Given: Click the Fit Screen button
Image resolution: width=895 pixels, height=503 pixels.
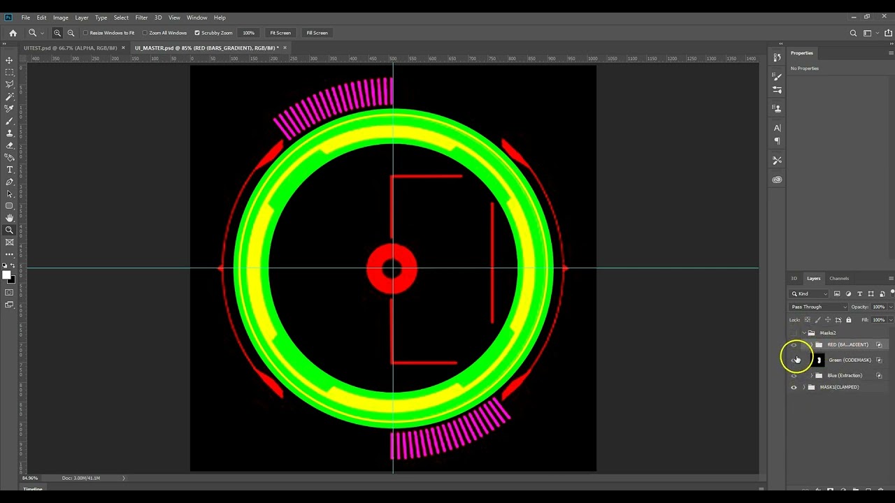Looking at the screenshot, I should (x=280, y=33).
